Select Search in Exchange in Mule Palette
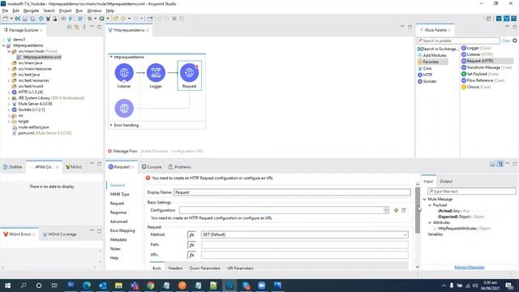The height and width of the screenshot is (292, 519). 438,49
